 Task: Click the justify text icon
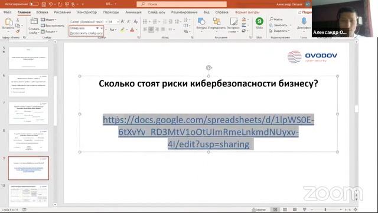tap(163, 30)
